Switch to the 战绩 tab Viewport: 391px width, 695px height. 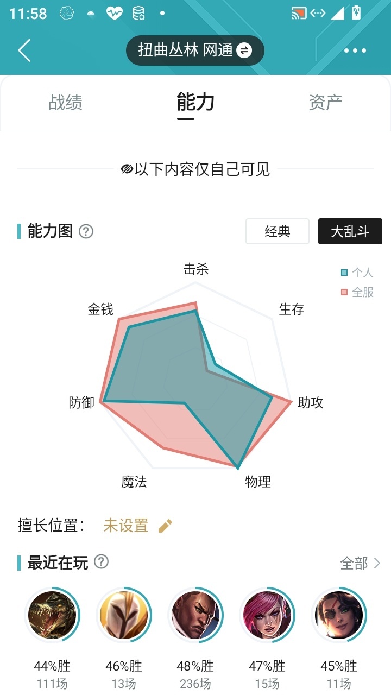(65, 102)
